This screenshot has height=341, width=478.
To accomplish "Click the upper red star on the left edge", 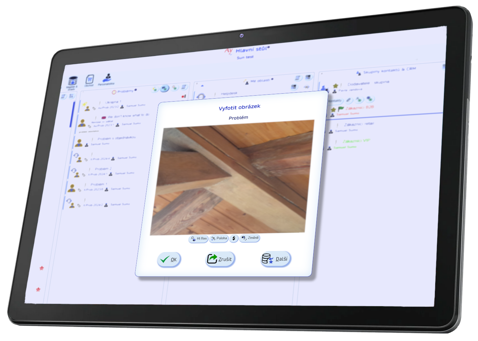I will pyautogui.click(x=42, y=268).
